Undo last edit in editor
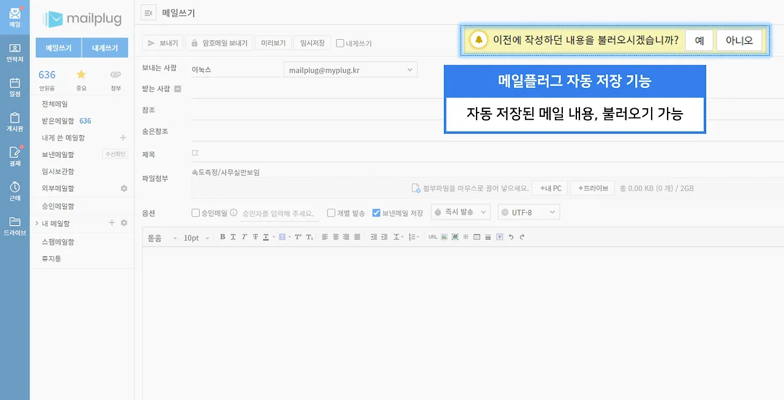 [511, 237]
